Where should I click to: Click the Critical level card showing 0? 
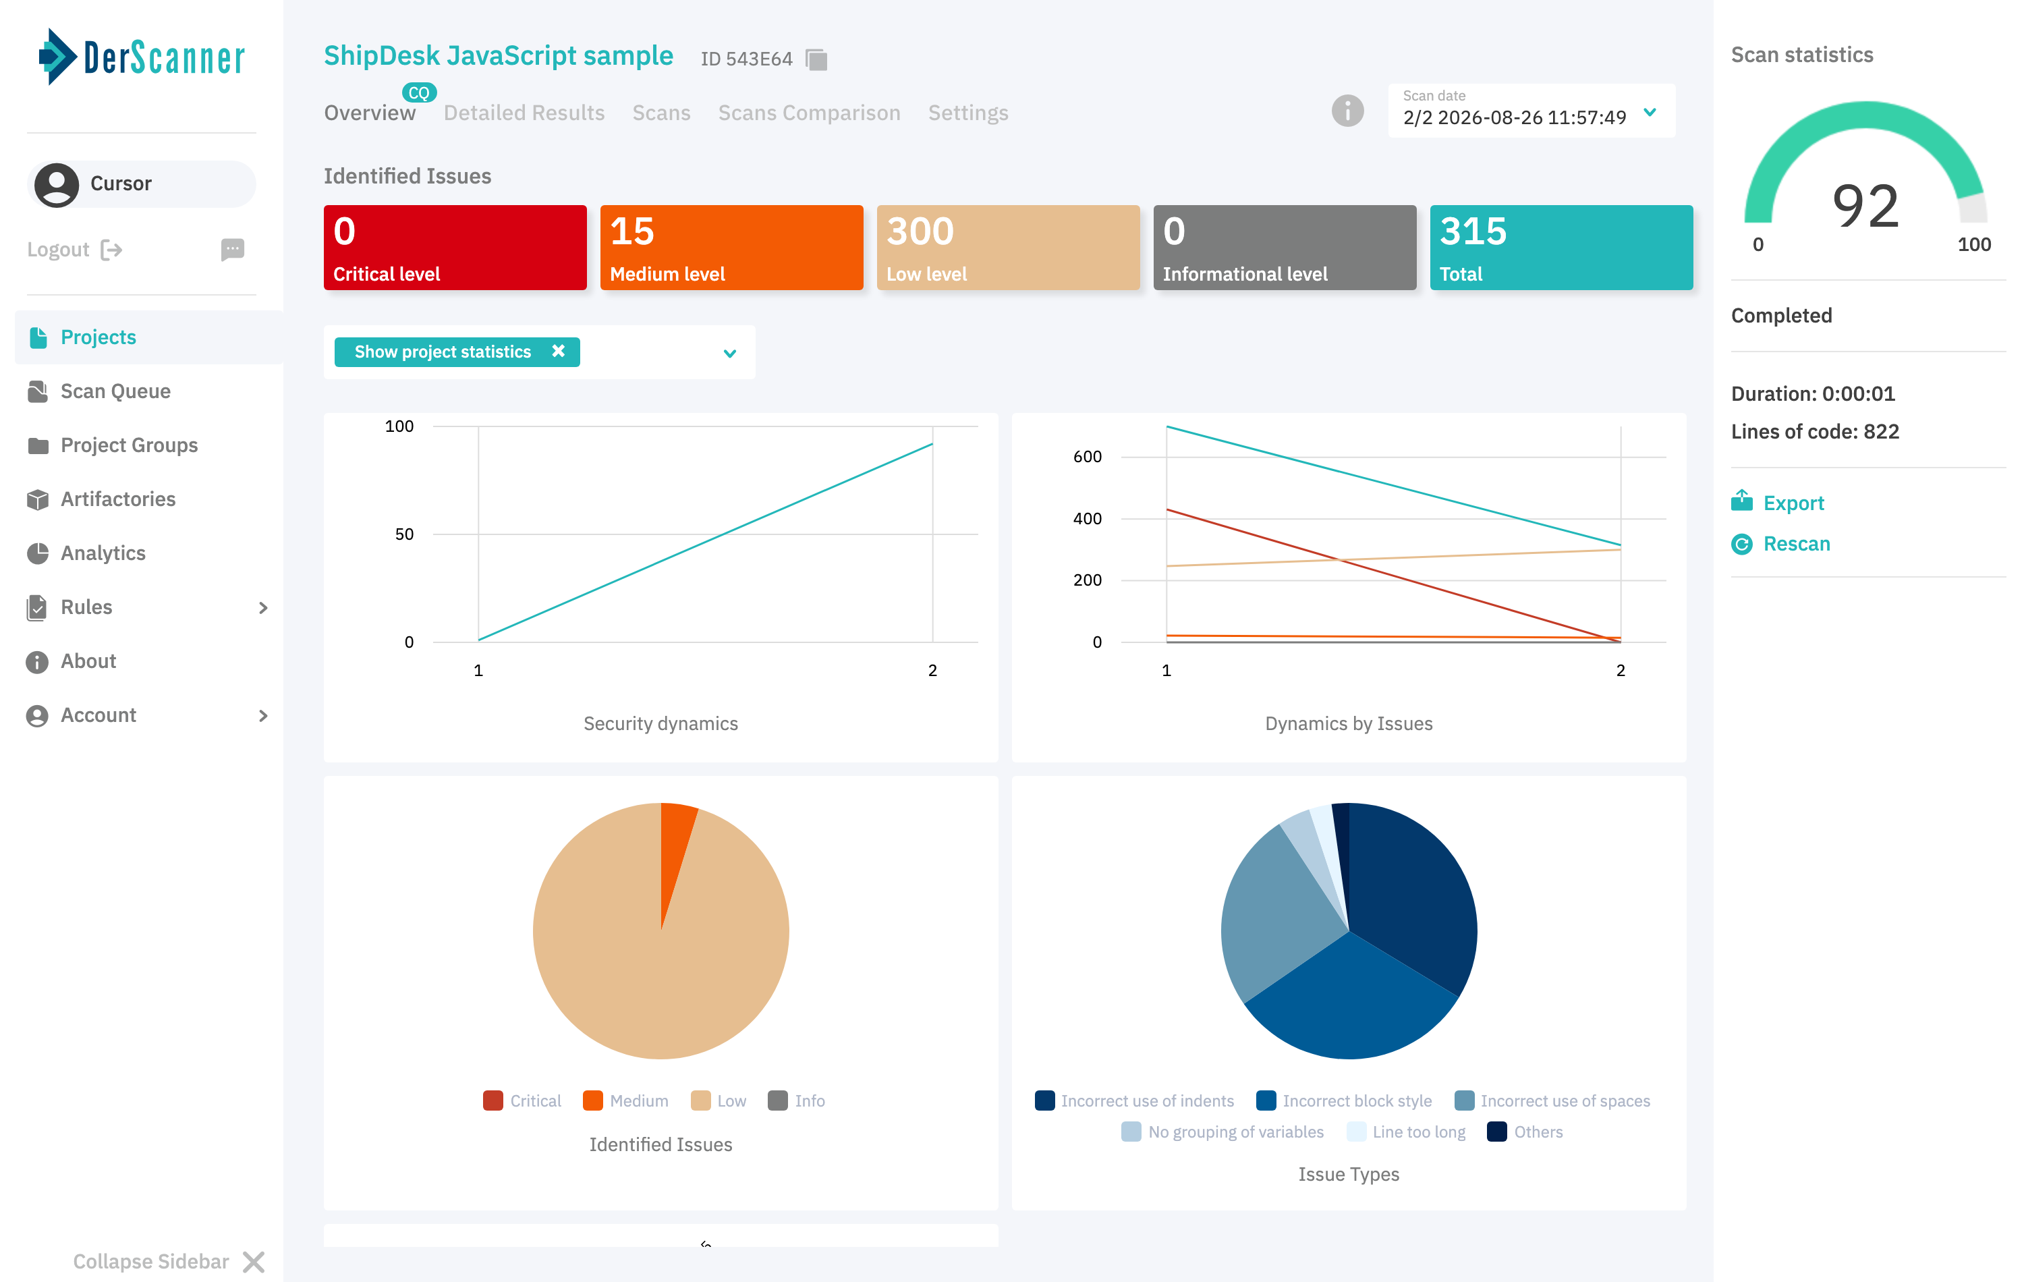[455, 247]
